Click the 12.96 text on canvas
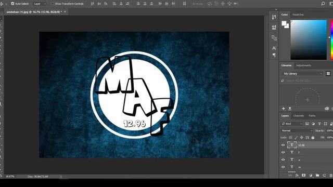333x187 pixels. (x=134, y=124)
